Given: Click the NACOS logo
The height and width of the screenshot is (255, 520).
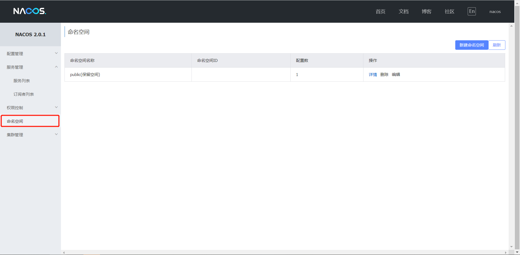Looking at the screenshot, I should 30,11.
